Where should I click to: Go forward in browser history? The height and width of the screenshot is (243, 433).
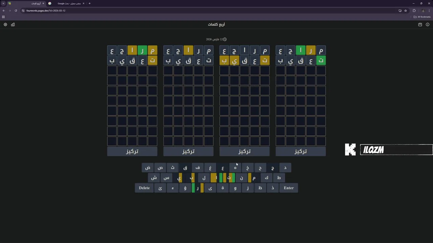(9, 10)
